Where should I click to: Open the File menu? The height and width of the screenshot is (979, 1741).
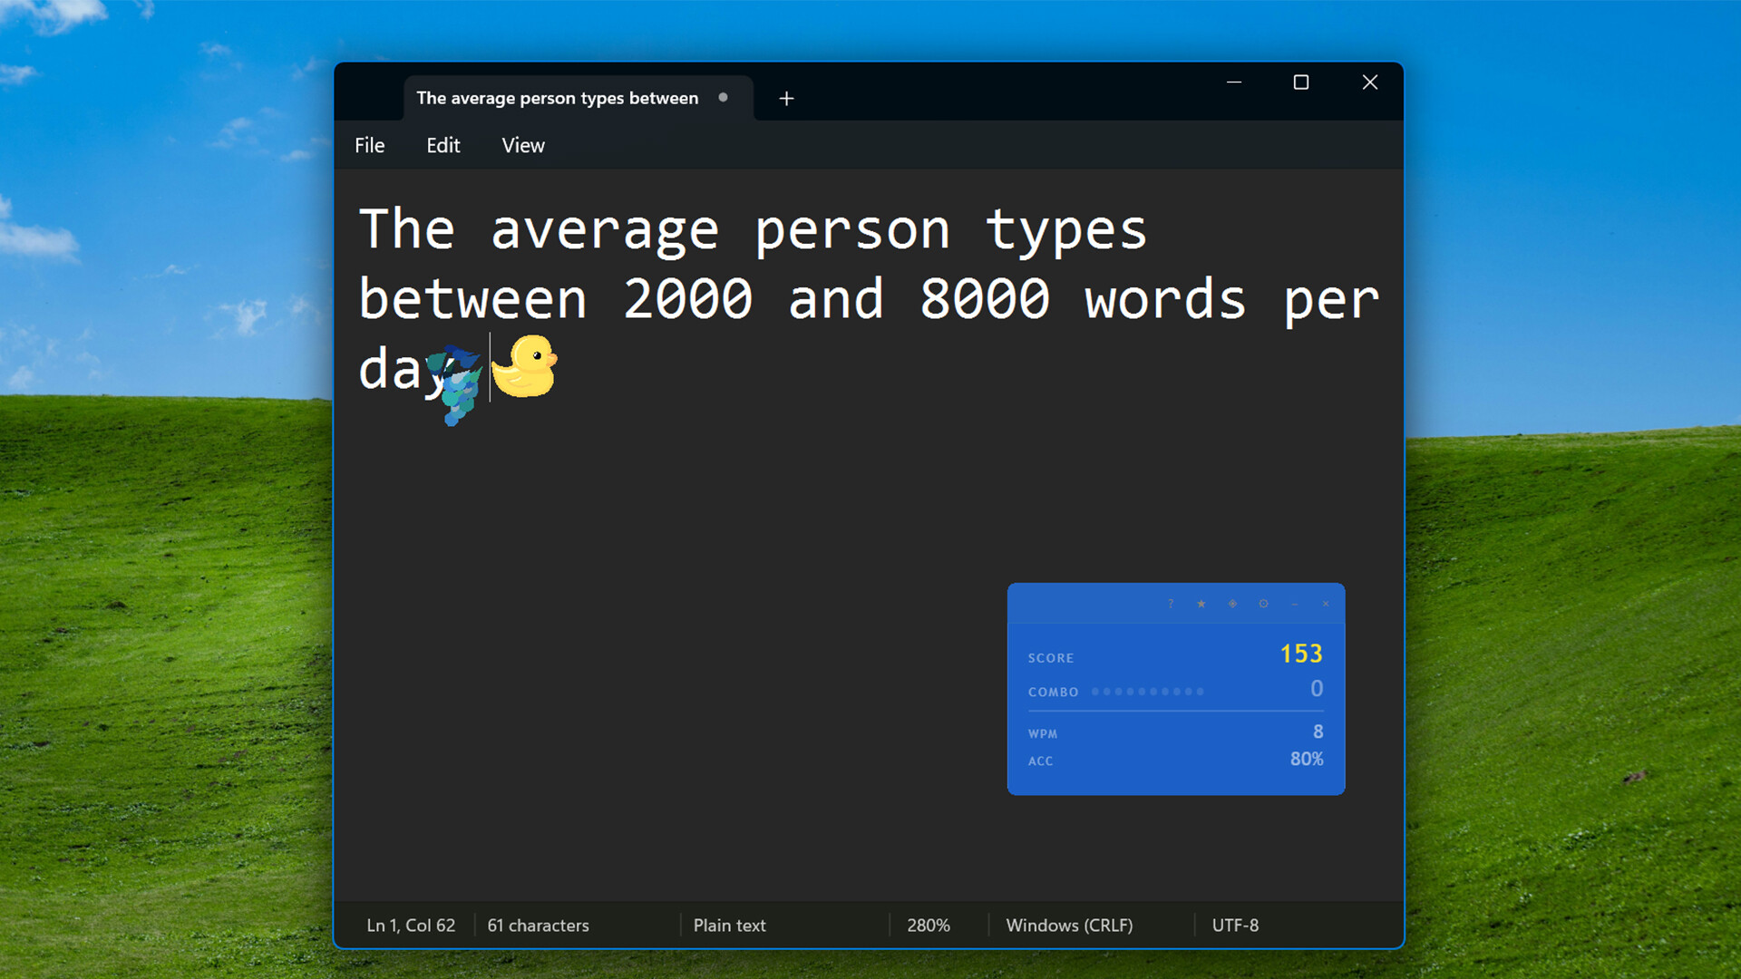[x=369, y=145]
